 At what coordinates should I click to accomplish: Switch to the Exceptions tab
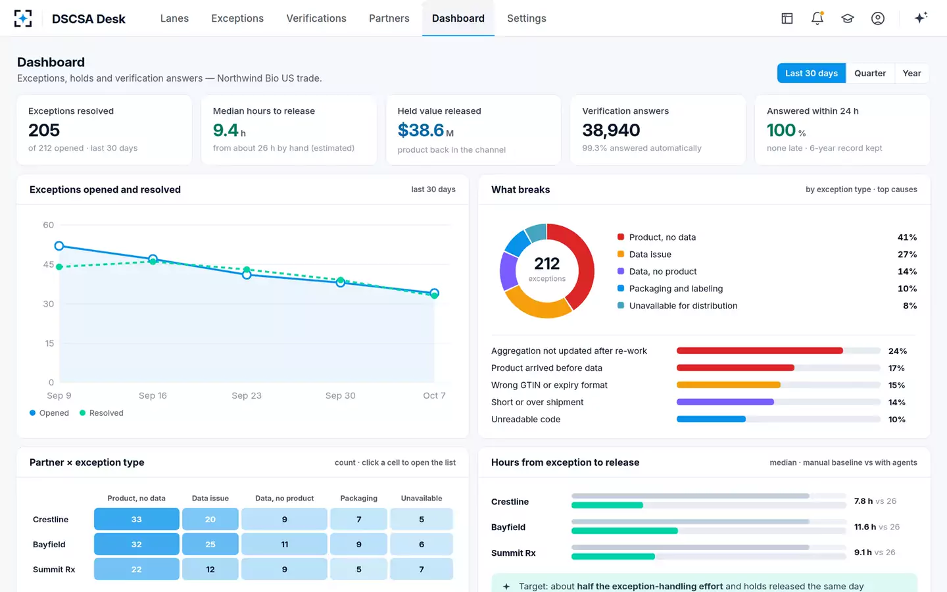[x=237, y=18]
